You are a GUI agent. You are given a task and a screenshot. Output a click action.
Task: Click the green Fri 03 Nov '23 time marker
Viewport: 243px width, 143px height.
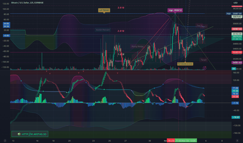(186, 141)
